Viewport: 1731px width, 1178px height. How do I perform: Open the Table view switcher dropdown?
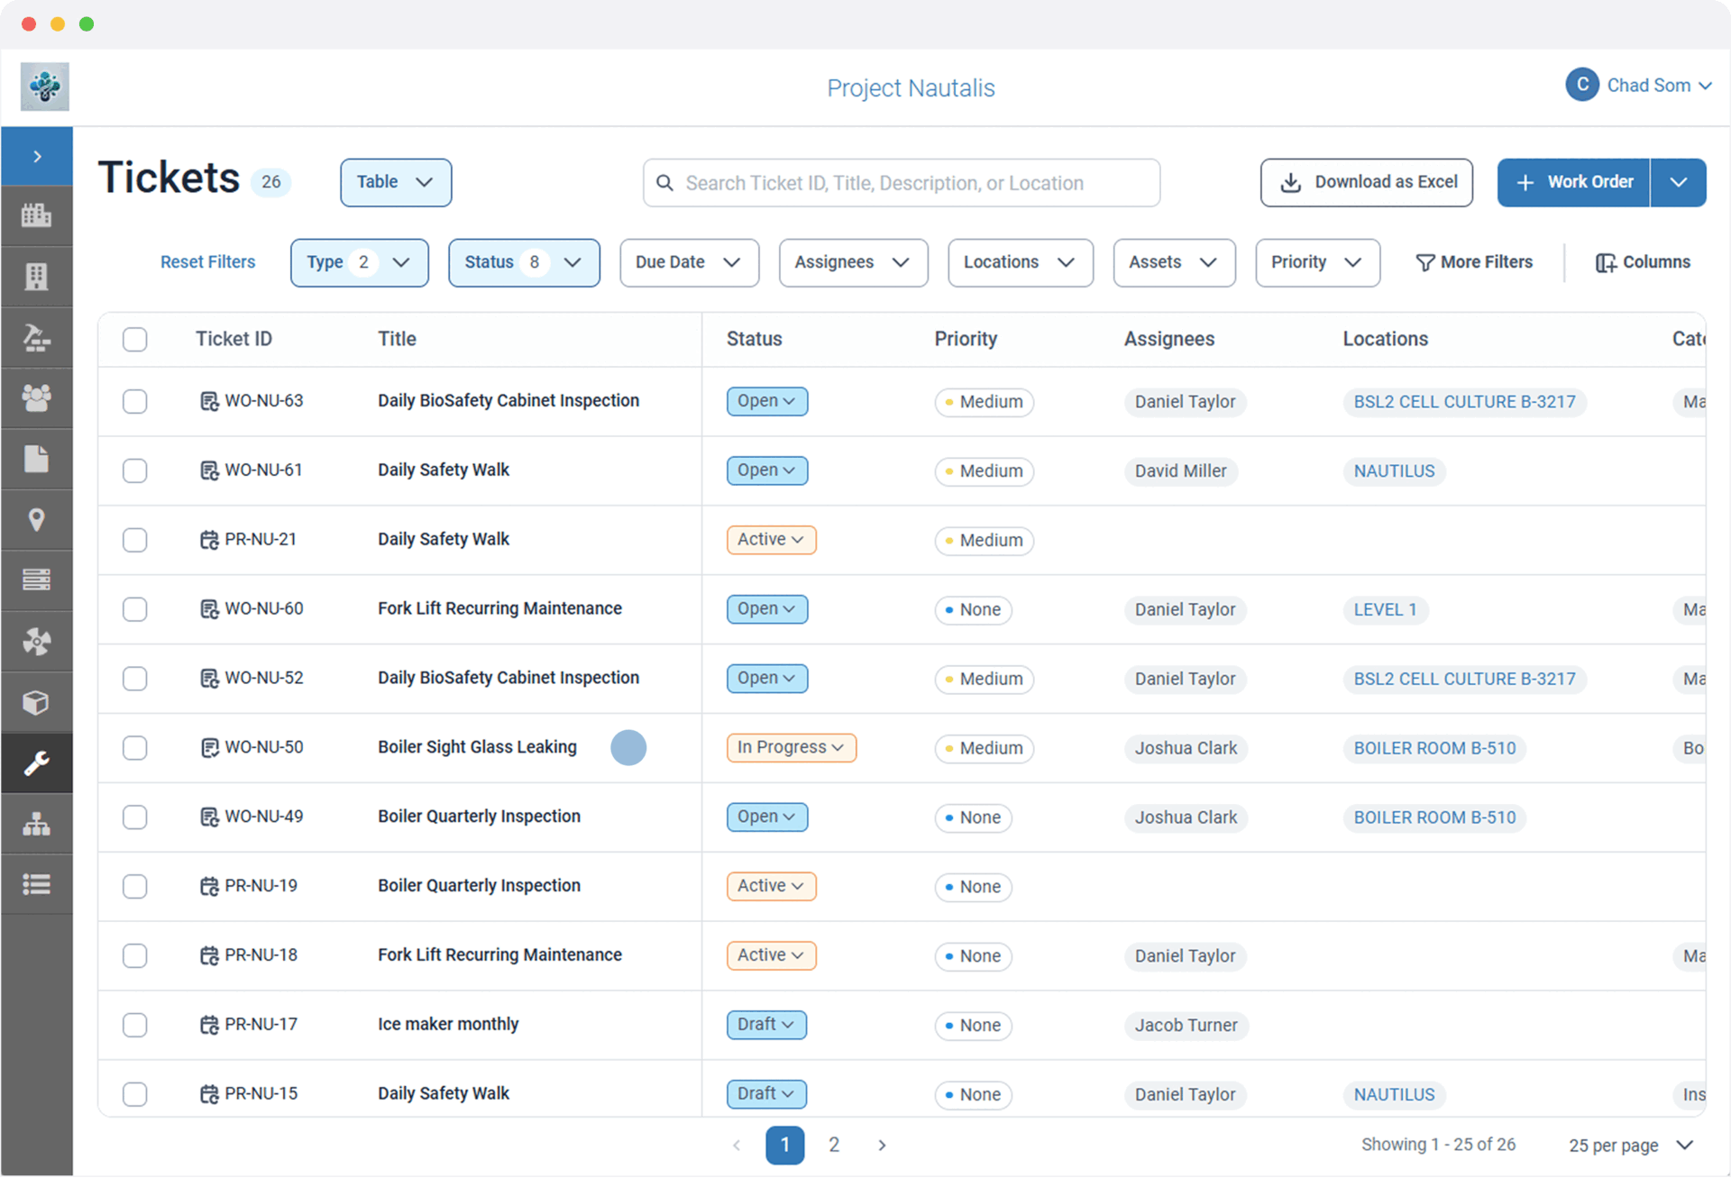point(395,182)
